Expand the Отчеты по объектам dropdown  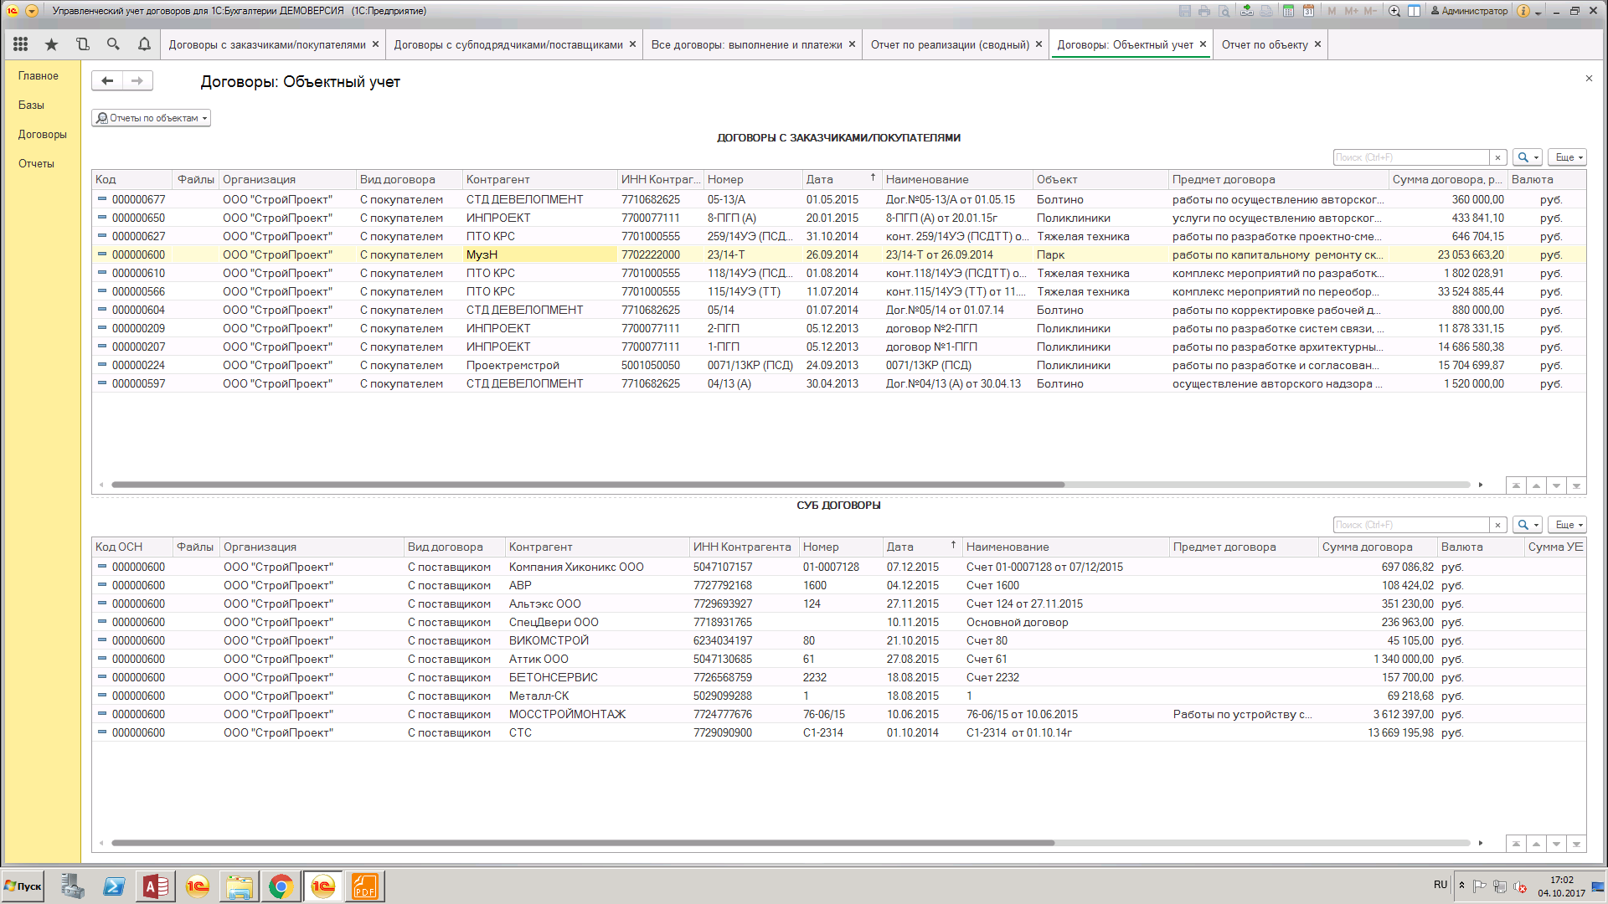coord(151,118)
